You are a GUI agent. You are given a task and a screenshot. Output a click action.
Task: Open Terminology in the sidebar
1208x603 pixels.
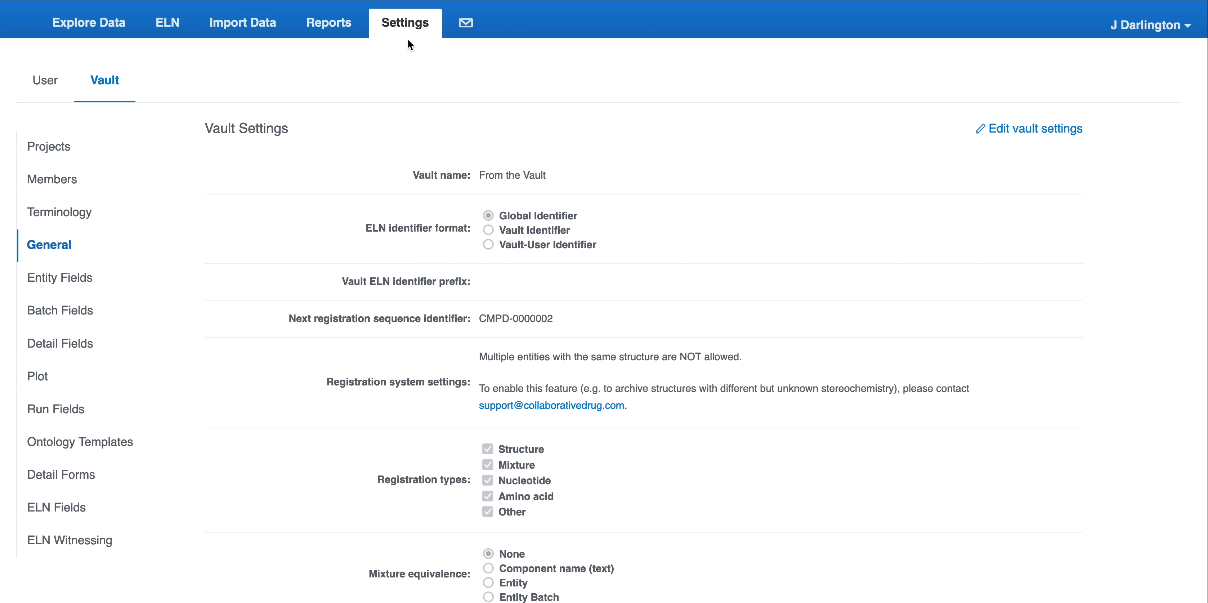coord(59,213)
